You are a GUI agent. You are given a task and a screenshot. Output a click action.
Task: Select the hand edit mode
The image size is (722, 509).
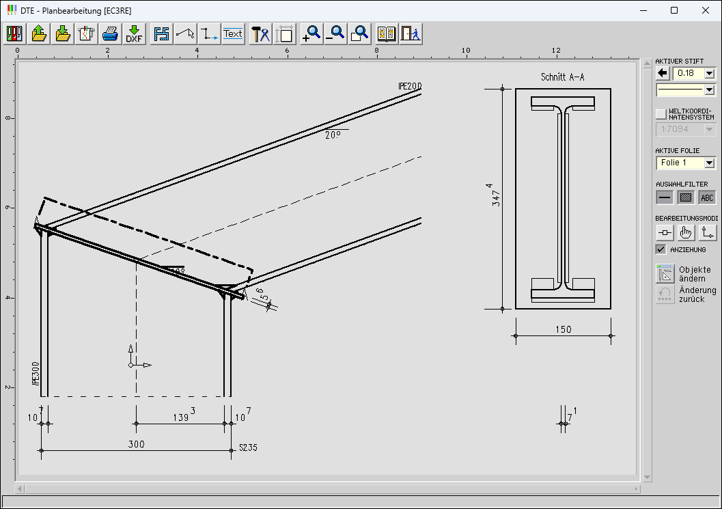tap(686, 233)
